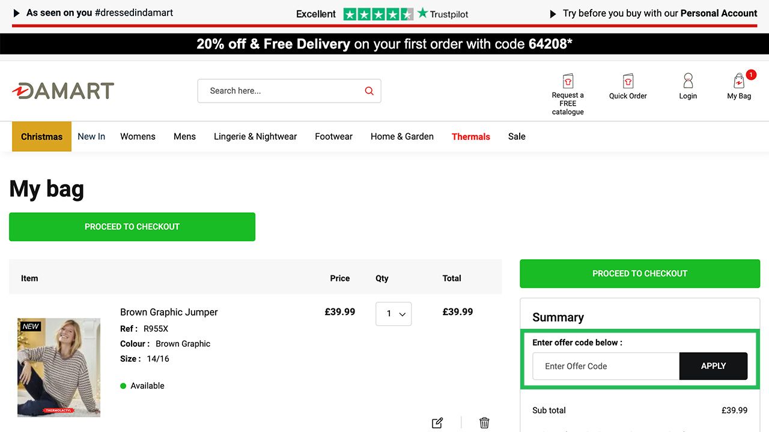Expand the quantity dropdown

394,314
